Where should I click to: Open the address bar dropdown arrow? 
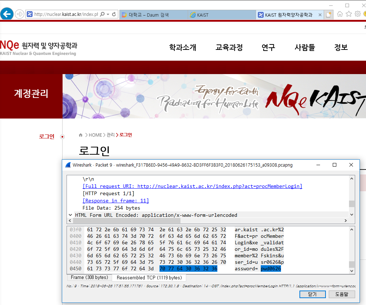pos(108,14)
